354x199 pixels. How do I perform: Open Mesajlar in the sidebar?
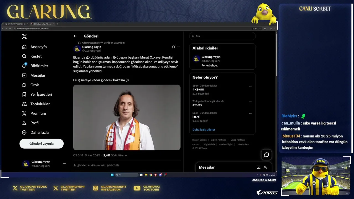coord(34,75)
